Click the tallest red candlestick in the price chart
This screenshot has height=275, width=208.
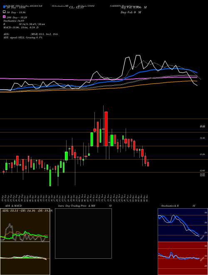[106, 129]
